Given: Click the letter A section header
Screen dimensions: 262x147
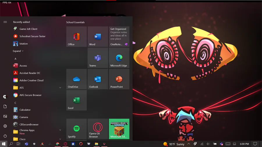Looking at the screenshot, I should pyautogui.click(x=15, y=59).
